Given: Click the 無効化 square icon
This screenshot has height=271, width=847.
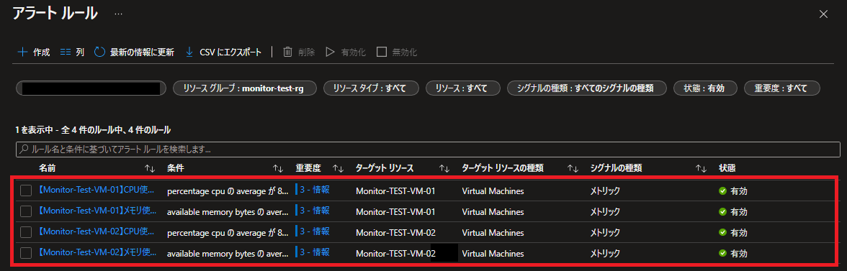Looking at the screenshot, I should (382, 52).
